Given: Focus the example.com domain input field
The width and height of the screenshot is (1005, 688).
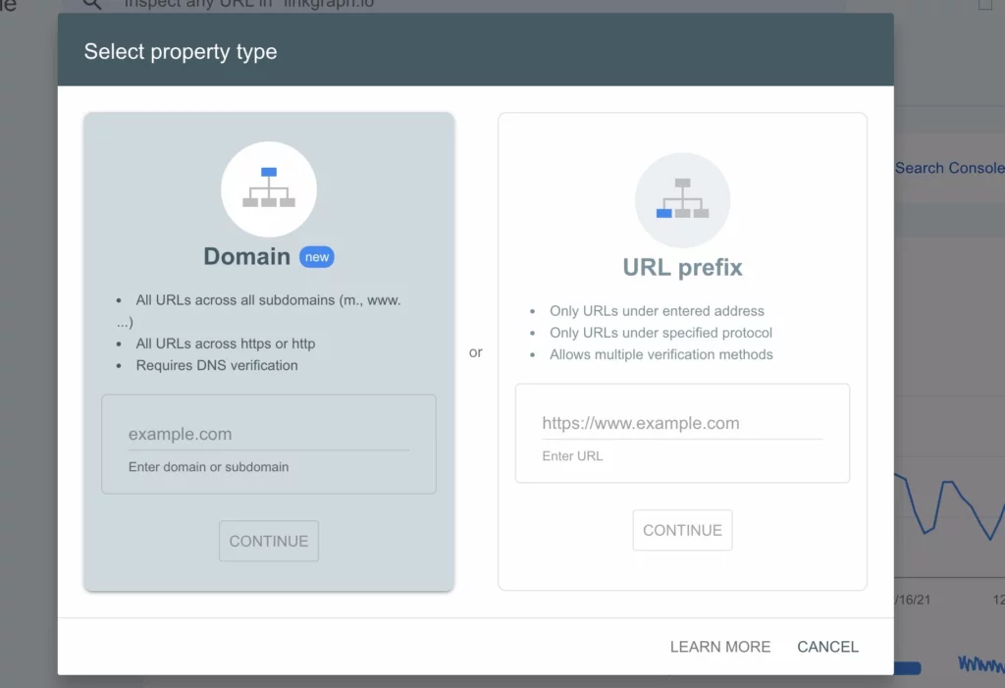Looking at the screenshot, I should (268, 434).
